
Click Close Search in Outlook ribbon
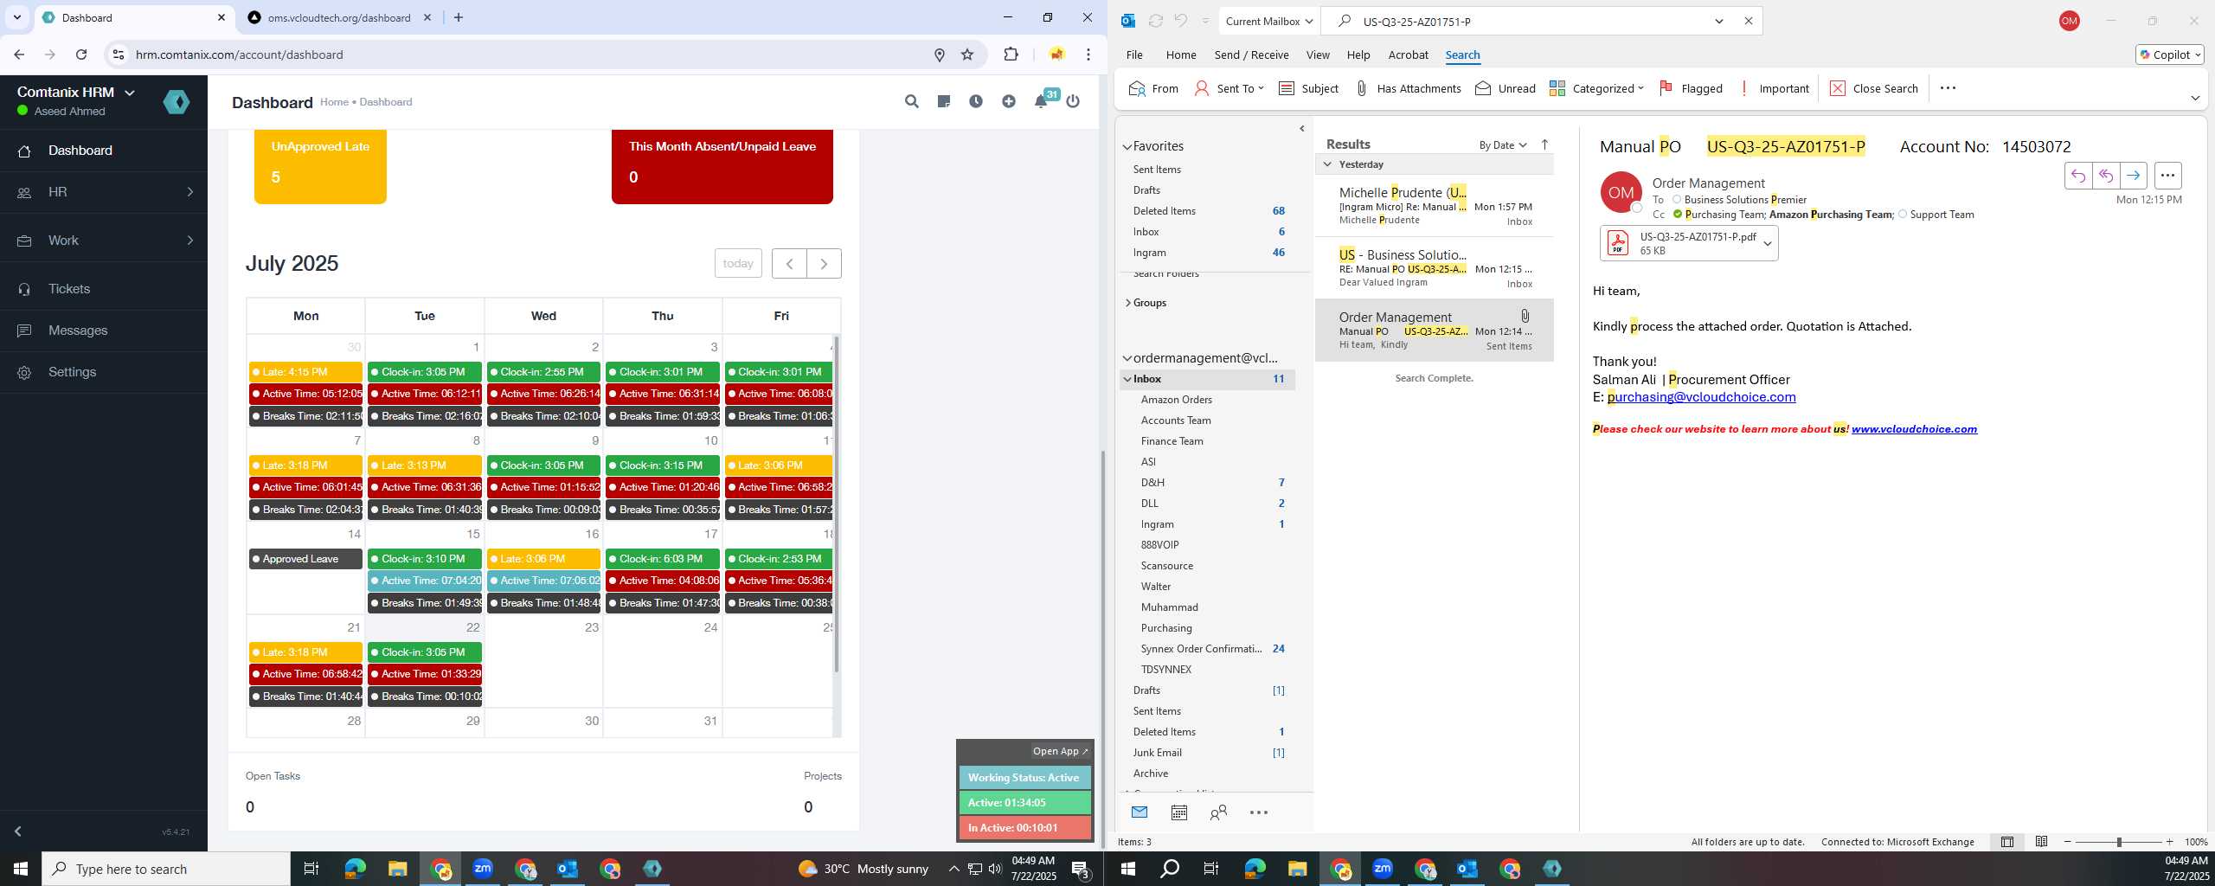(x=1873, y=88)
